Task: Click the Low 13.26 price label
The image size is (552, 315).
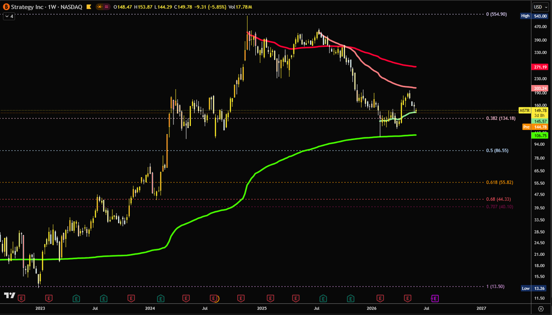Action: (x=534, y=288)
